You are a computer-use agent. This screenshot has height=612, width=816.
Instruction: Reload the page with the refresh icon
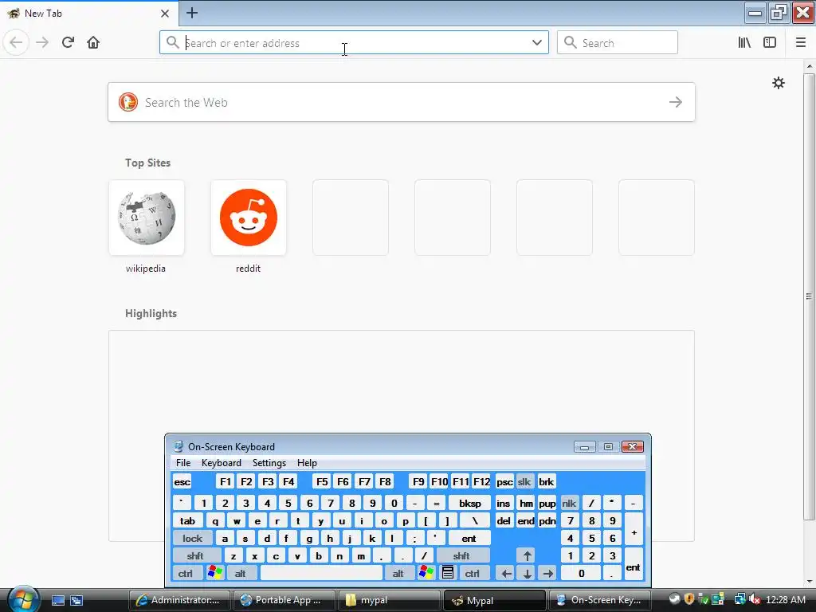pyautogui.click(x=68, y=42)
